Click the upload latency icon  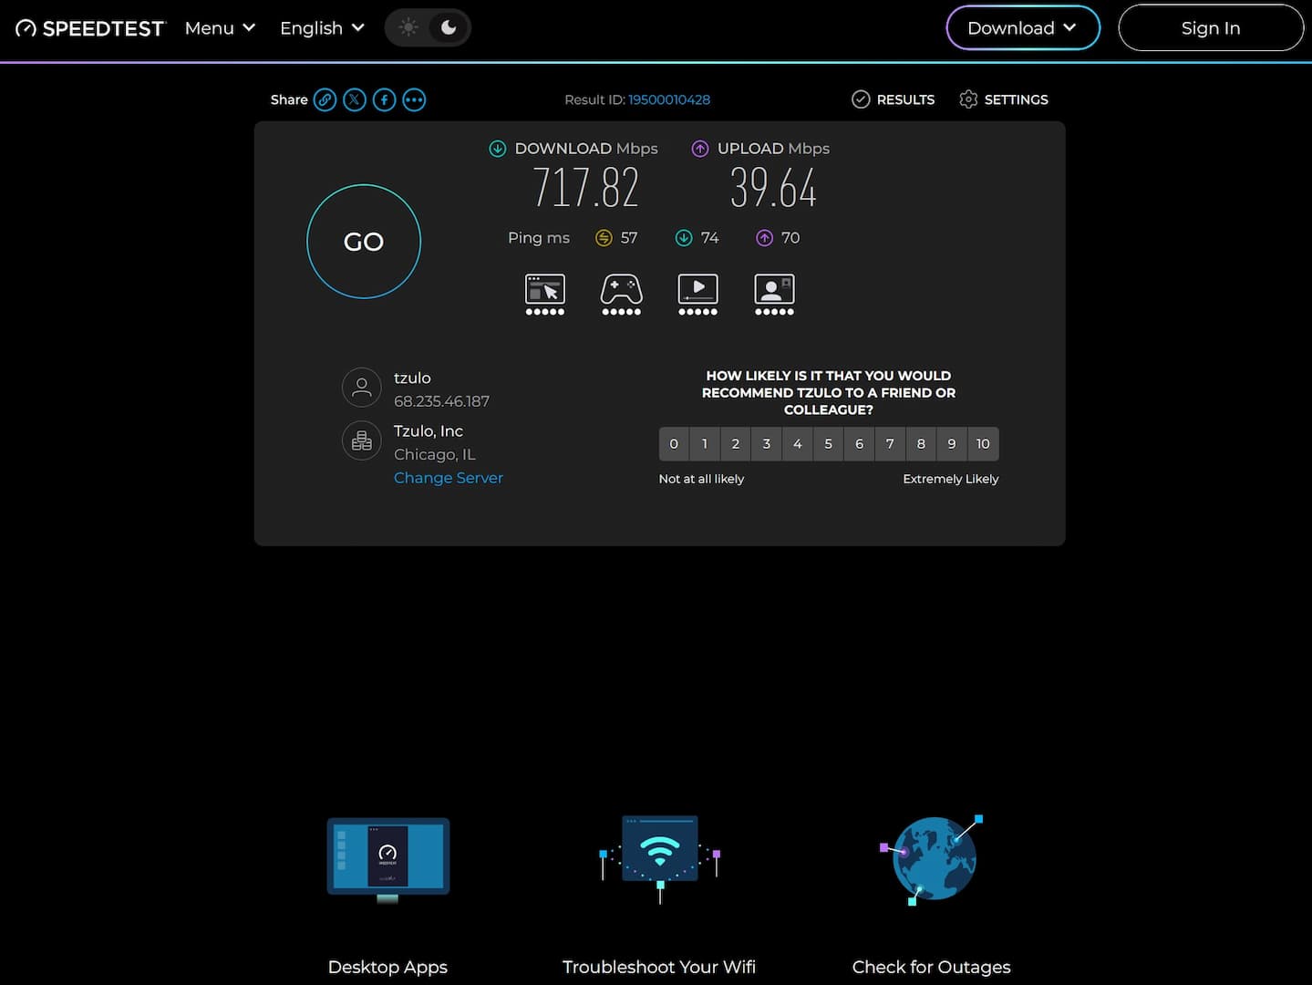764,238
